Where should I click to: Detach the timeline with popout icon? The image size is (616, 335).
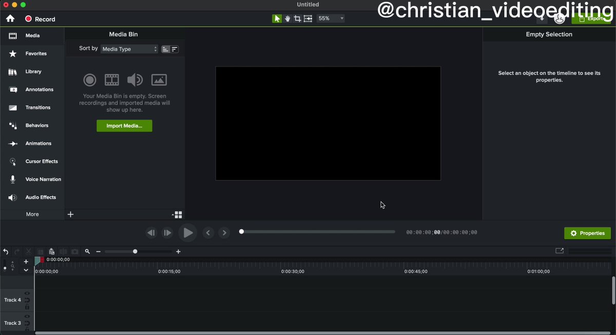coord(560,251)
